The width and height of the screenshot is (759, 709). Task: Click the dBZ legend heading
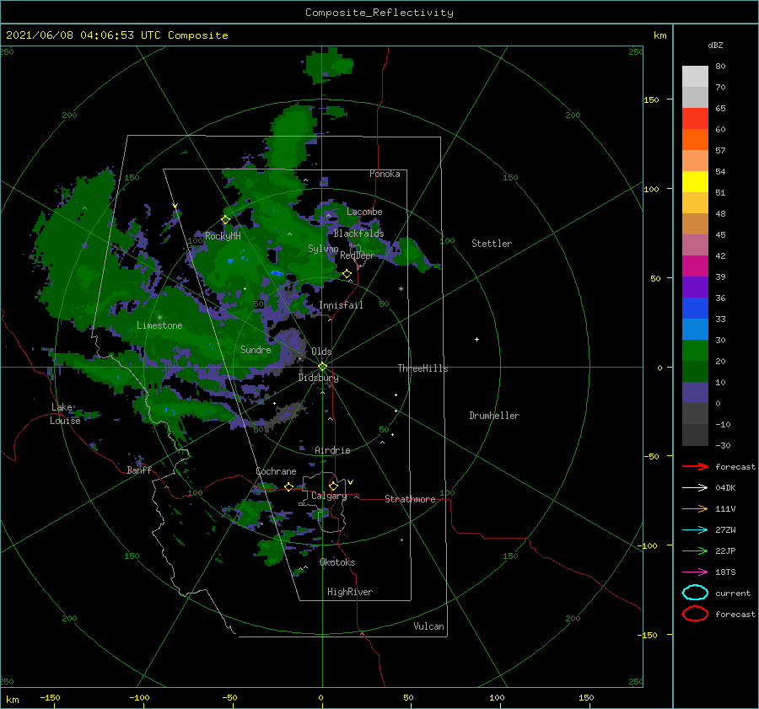715,46
